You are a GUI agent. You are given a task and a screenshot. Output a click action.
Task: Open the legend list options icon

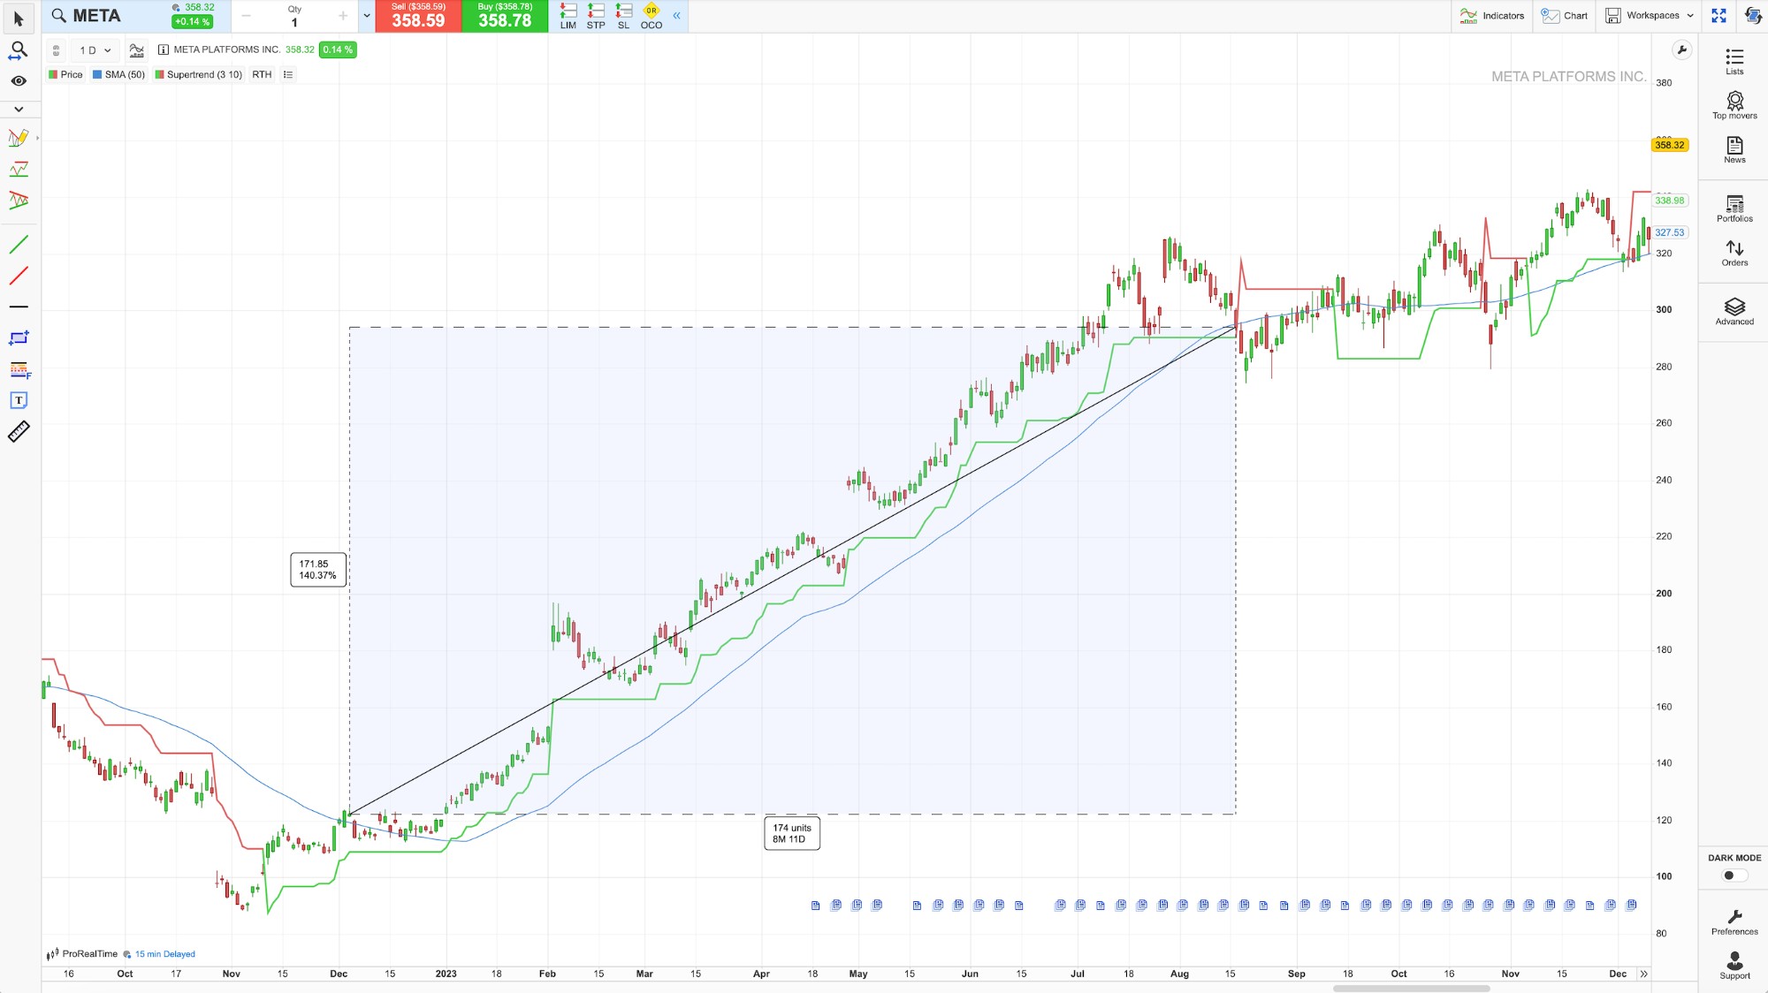coord(288,75)
